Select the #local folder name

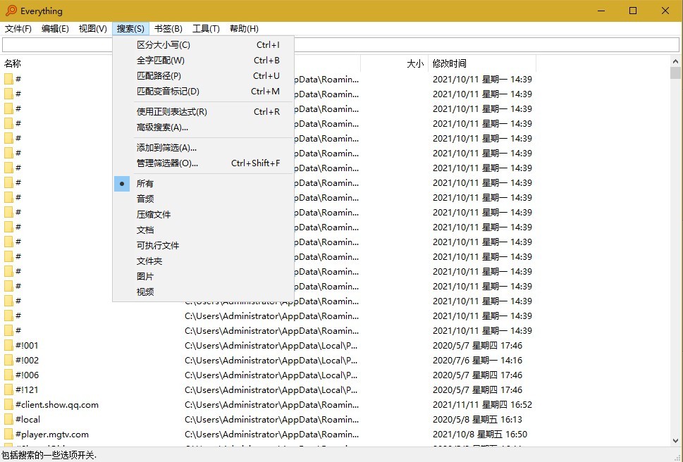coord(28,419)
